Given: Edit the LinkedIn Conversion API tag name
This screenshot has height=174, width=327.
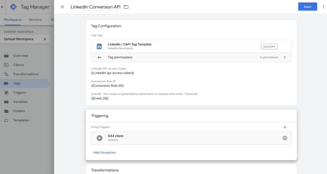Looking at the screenshot, I should click(x=96, y=7).
